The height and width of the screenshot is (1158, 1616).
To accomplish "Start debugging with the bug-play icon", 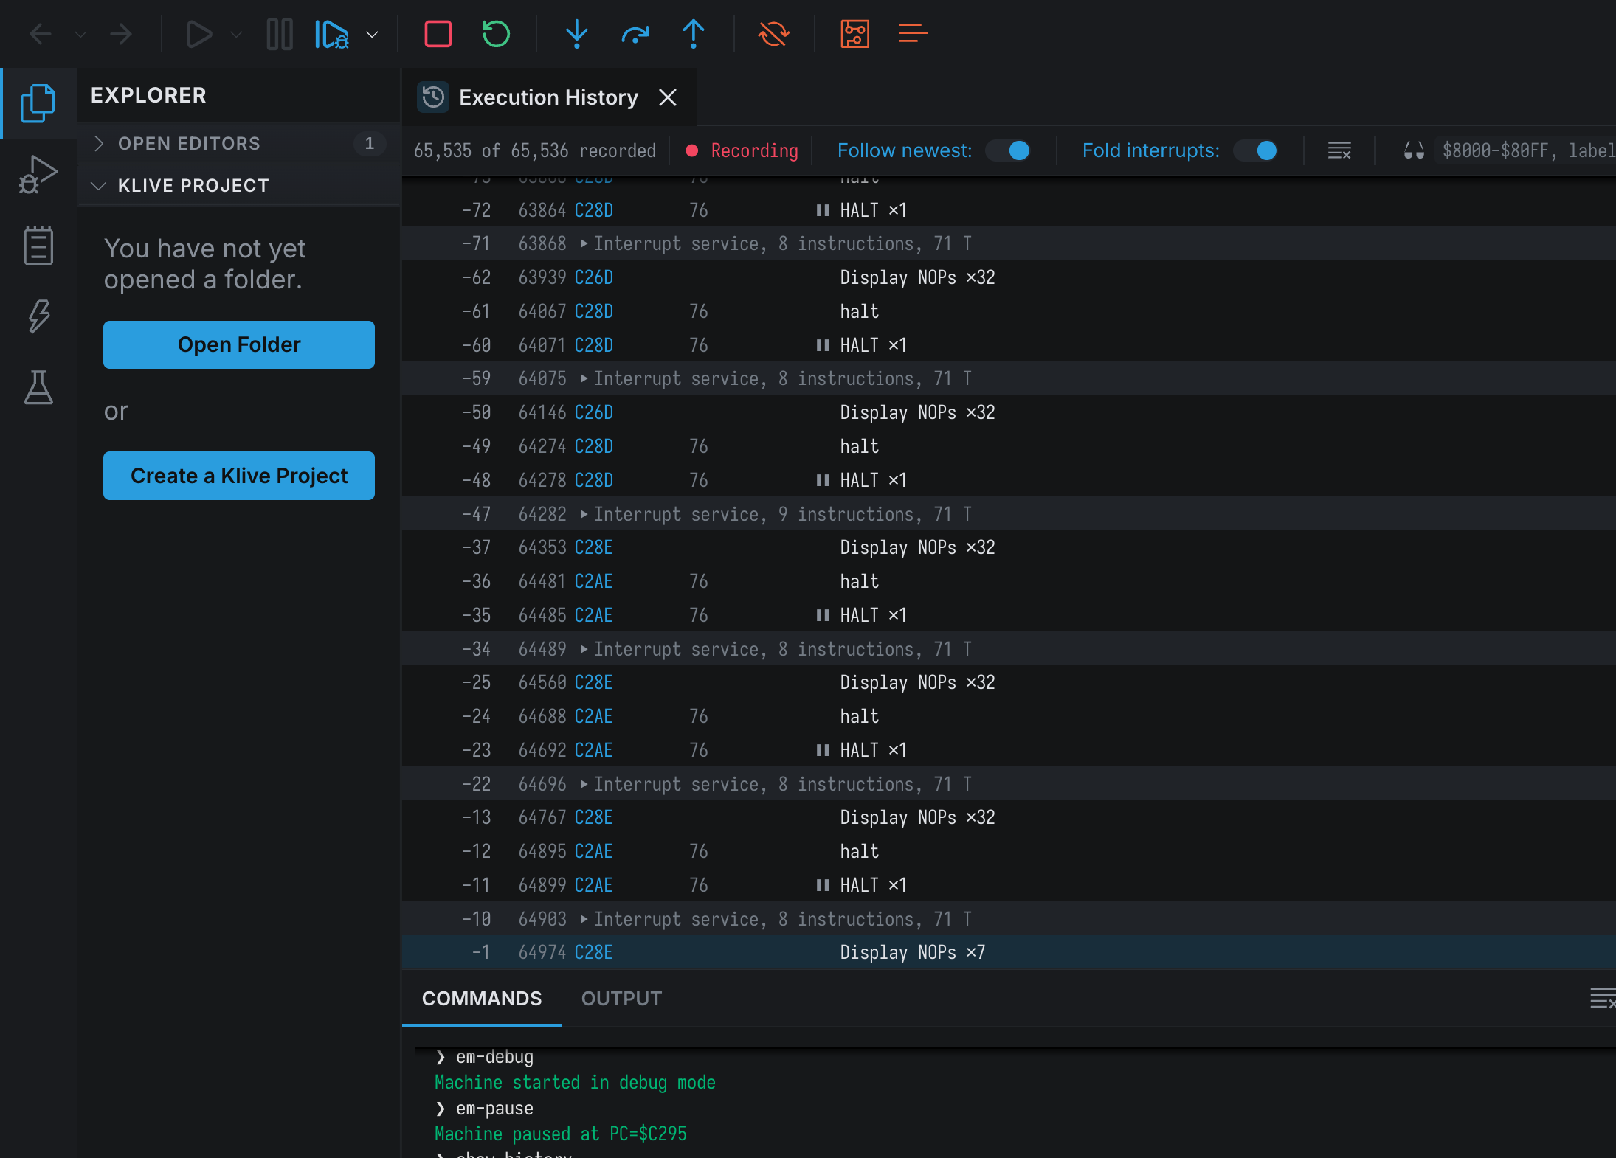I will pos(332,34).
